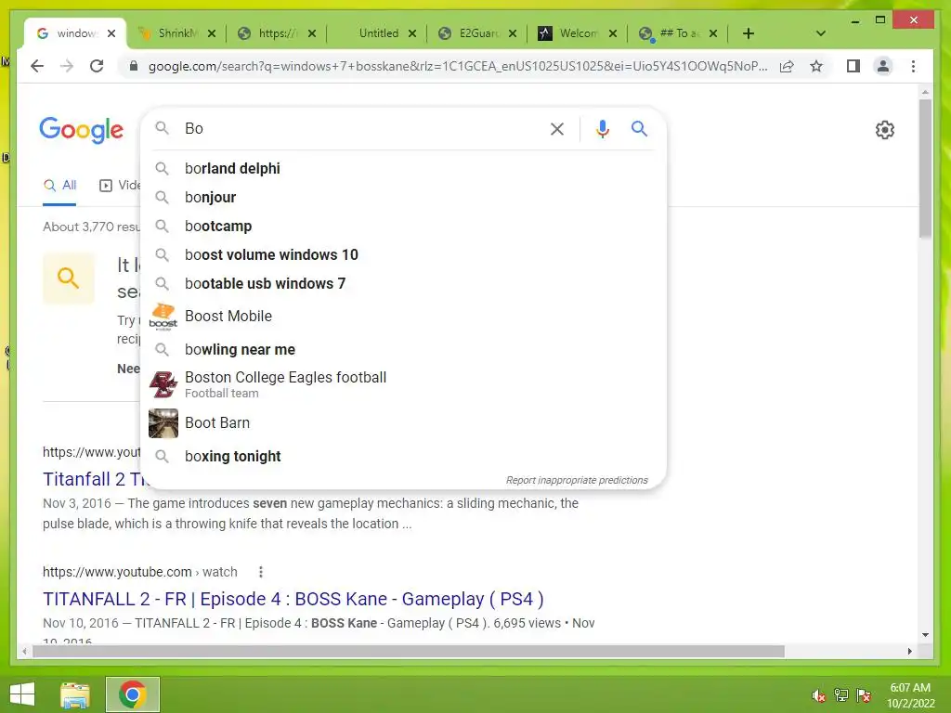Screen dimensions: 951x713
Task: View site information lock icon
Action: tap(134, 66)
